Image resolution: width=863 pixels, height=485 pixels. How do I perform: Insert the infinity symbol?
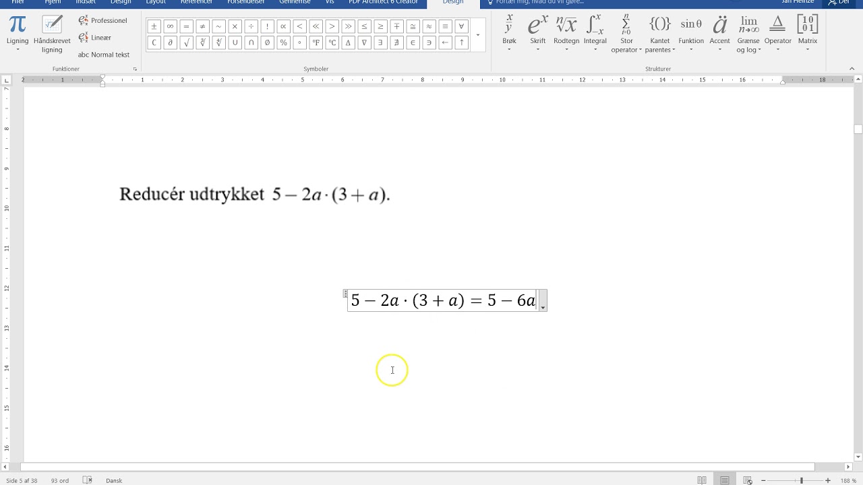(x=170, y=27)
